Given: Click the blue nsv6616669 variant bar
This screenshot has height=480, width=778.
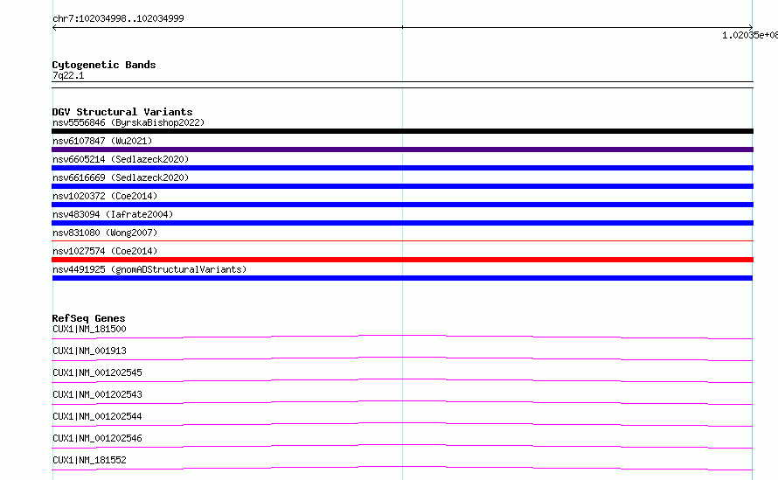Looking at the screenshot, I should point(402,186).
